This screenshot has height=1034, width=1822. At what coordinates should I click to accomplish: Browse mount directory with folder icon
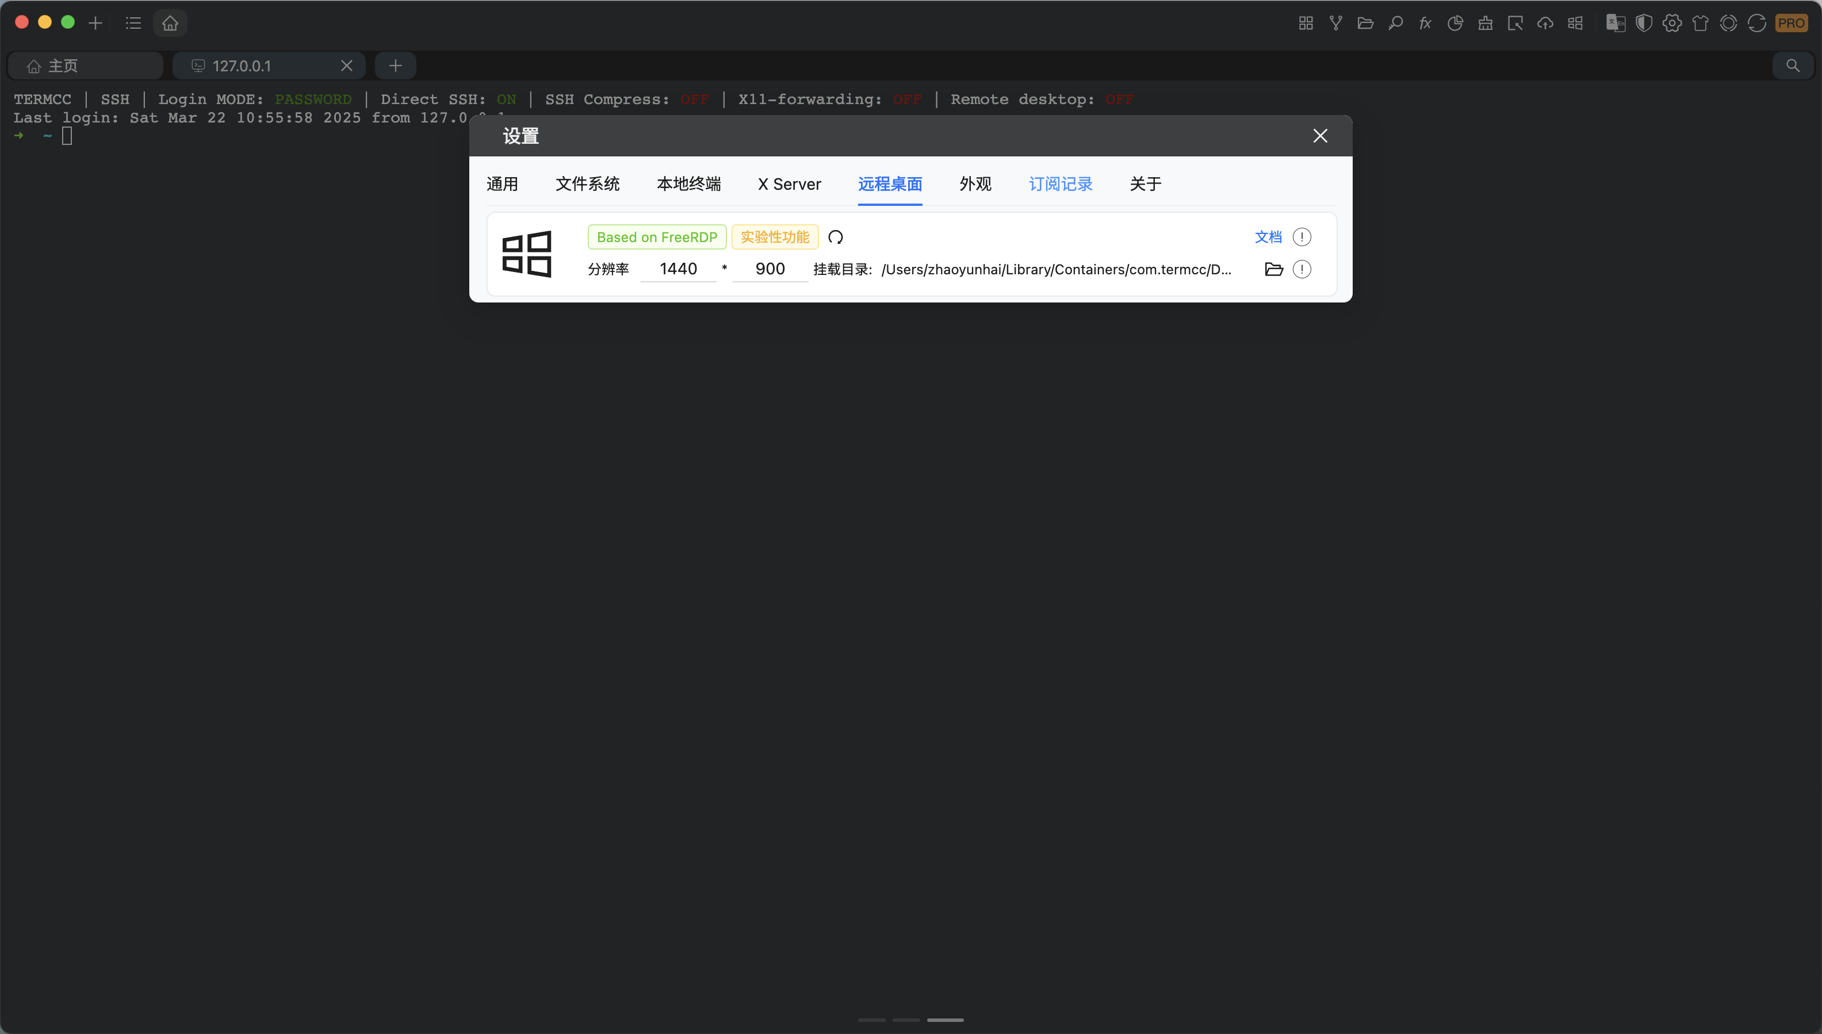point(1274,269)
